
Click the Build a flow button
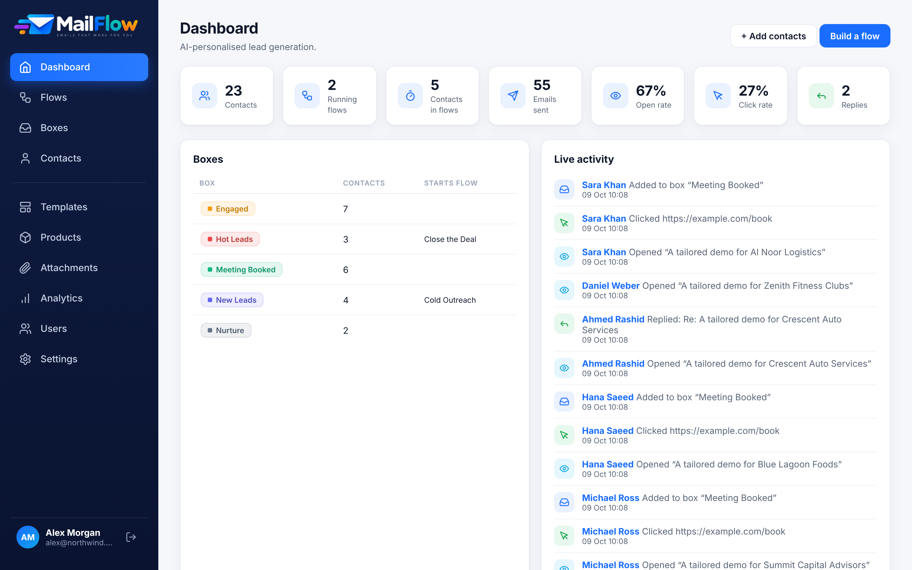tap(854, 36)
